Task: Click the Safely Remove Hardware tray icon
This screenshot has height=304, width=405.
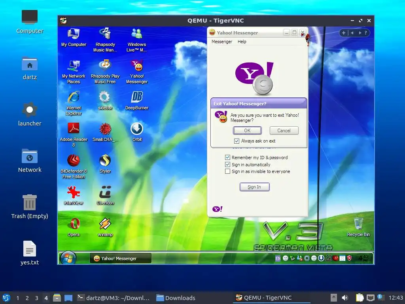Action: click(x=292, y=258)
